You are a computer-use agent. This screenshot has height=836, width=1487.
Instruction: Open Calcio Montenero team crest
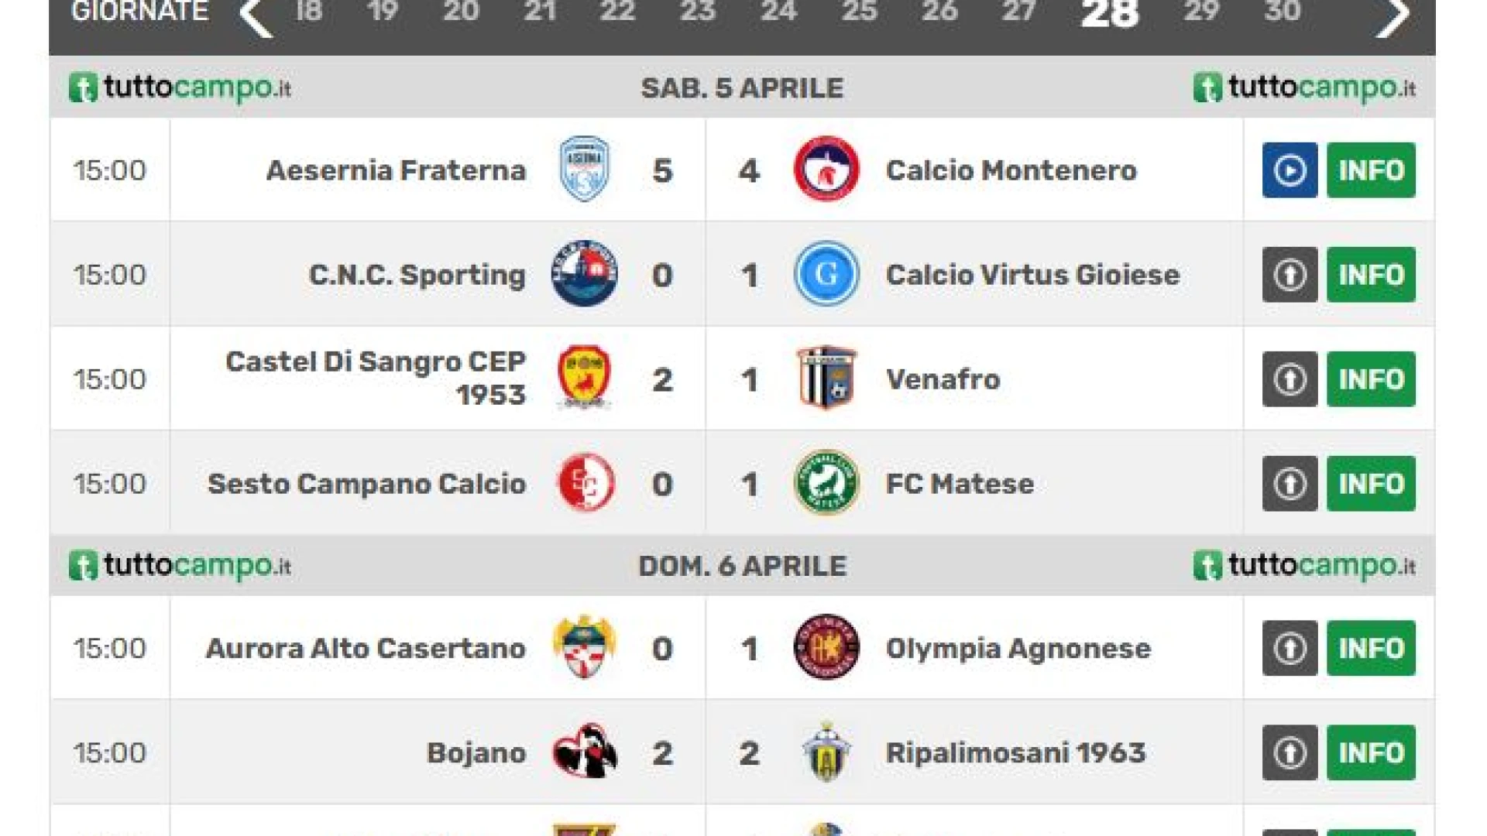click(826, 170)
